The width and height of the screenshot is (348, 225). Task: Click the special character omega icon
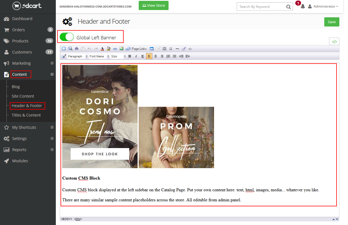[171, 49]
